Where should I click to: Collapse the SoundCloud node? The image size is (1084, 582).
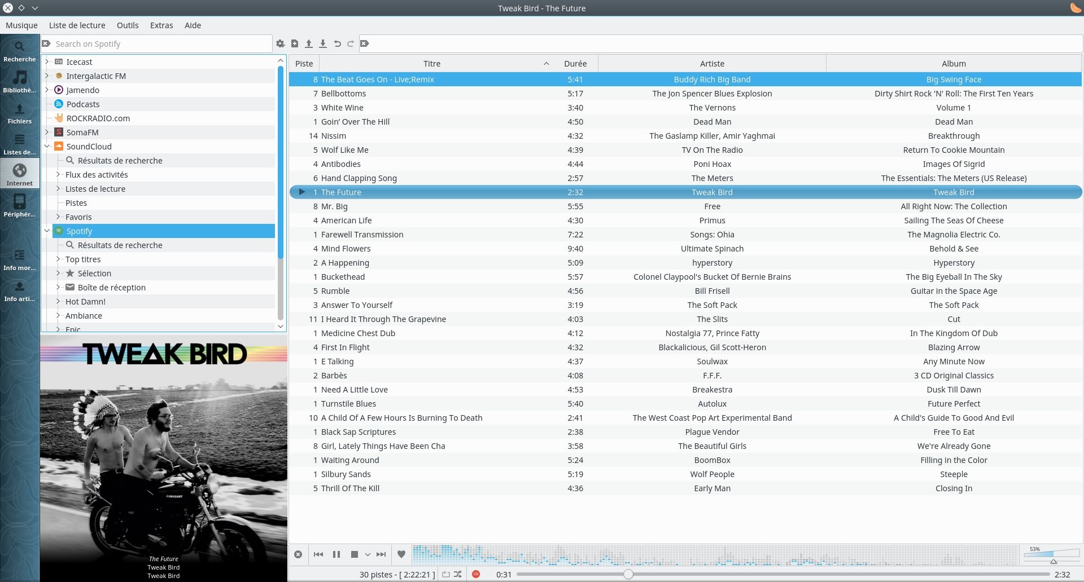(x=47, y=146)
